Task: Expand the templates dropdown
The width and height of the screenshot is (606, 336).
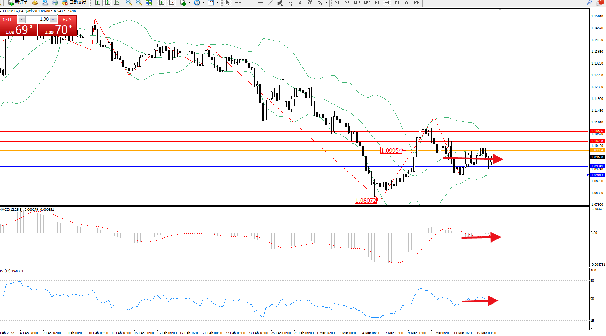Action: tap(217, 3)
